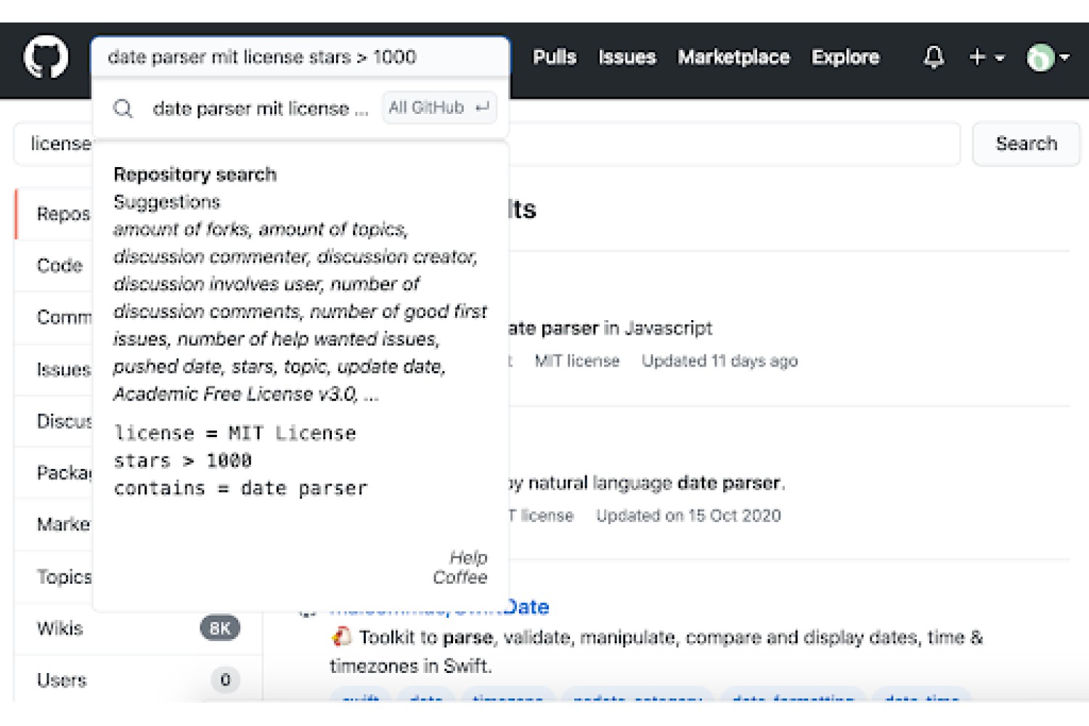Click 'MIT license' on first result
Screen dimensions: 1089x726
tap(577, 361)
